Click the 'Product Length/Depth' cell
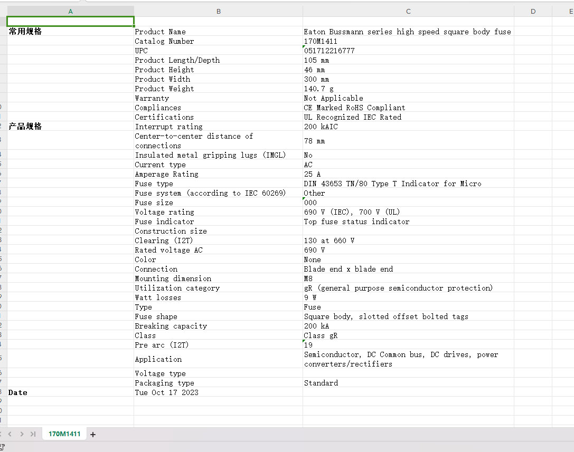This screenshot has height=452, width=574. (x=219, y=60)
